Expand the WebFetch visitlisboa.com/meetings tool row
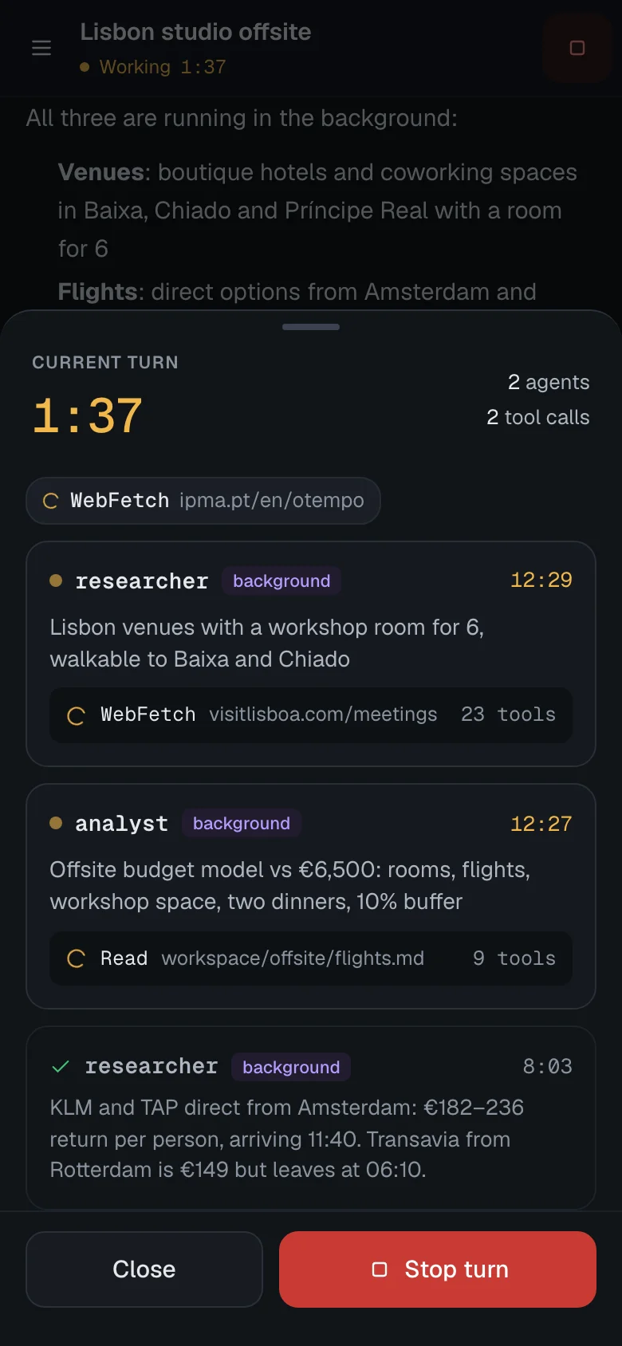This screenshot has height=1346, width=622. coord(311,715)
